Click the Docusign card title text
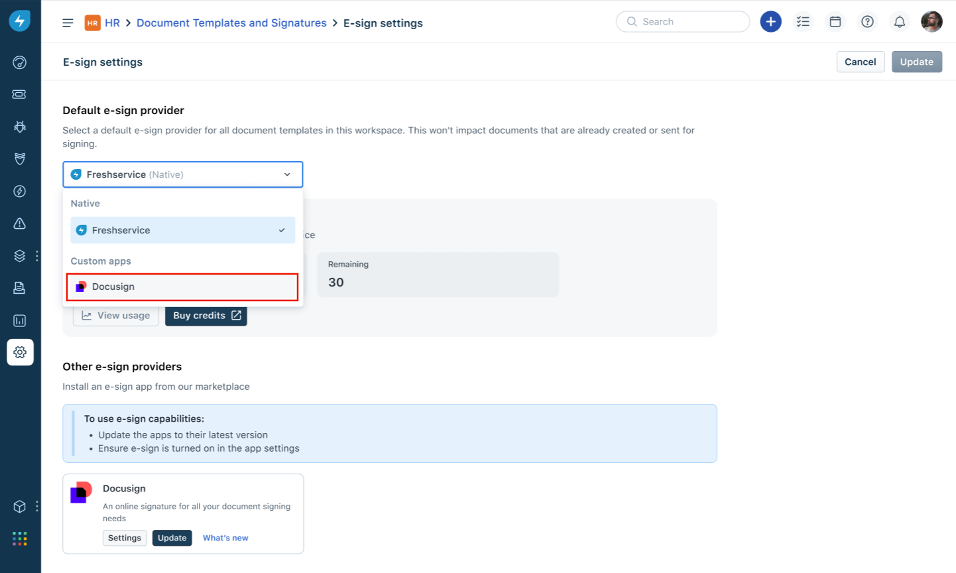 click(124, 489)
